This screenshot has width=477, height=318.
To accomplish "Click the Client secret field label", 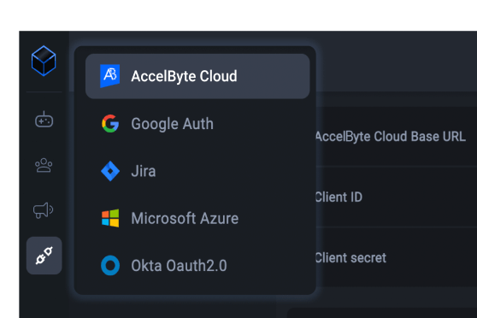I will pyautogui.click(x=350, y=258).
